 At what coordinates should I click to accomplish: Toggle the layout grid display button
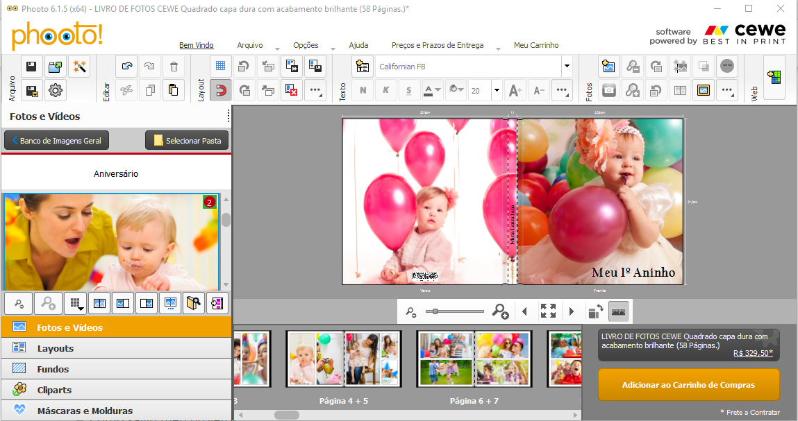(x=221, y=67)
